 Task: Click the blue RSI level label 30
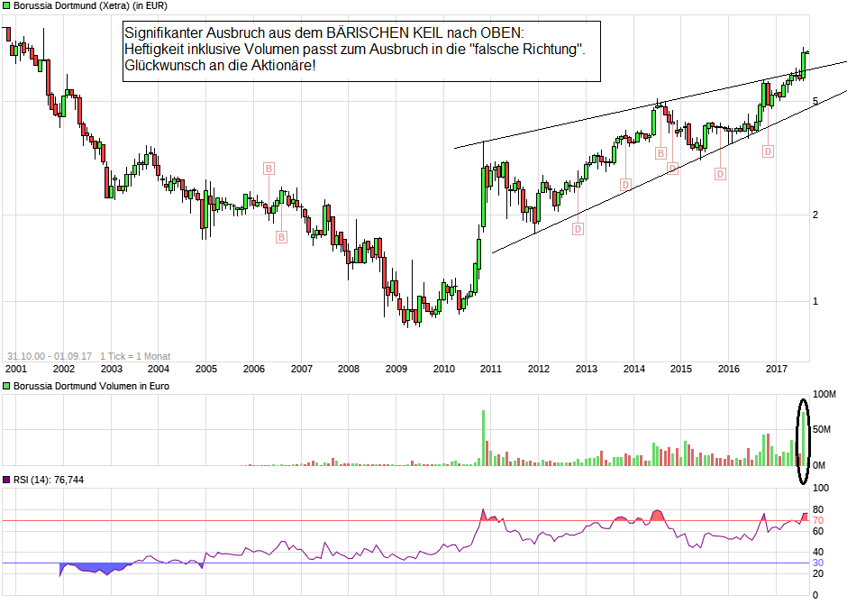(x=818, y=563)
